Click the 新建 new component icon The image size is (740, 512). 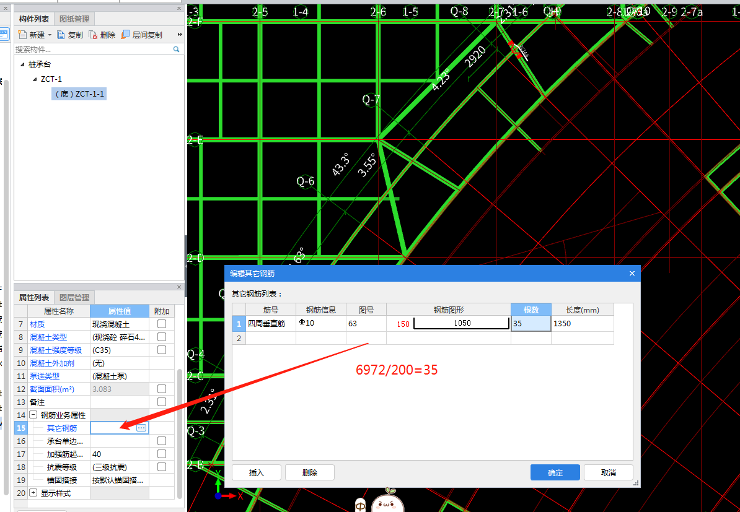tap(22, 35)
